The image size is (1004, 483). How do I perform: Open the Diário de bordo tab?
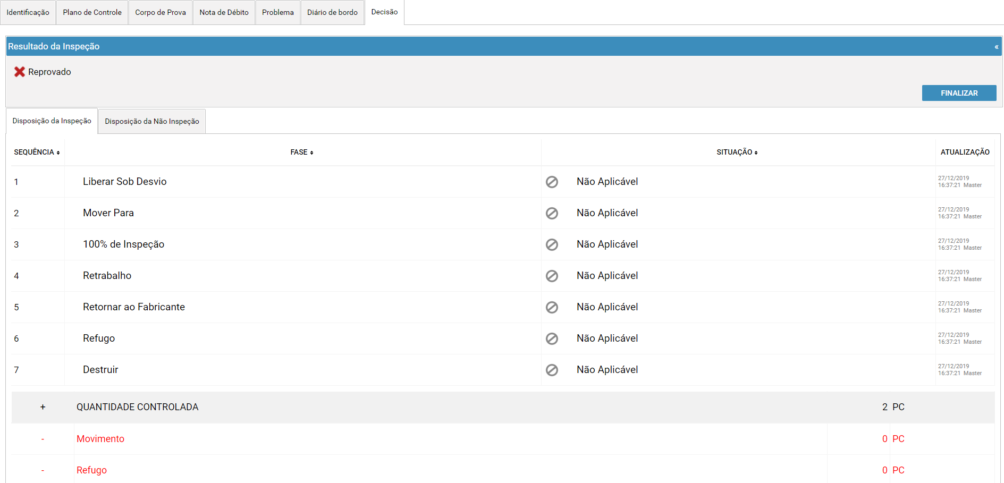[x=332, y=12]
